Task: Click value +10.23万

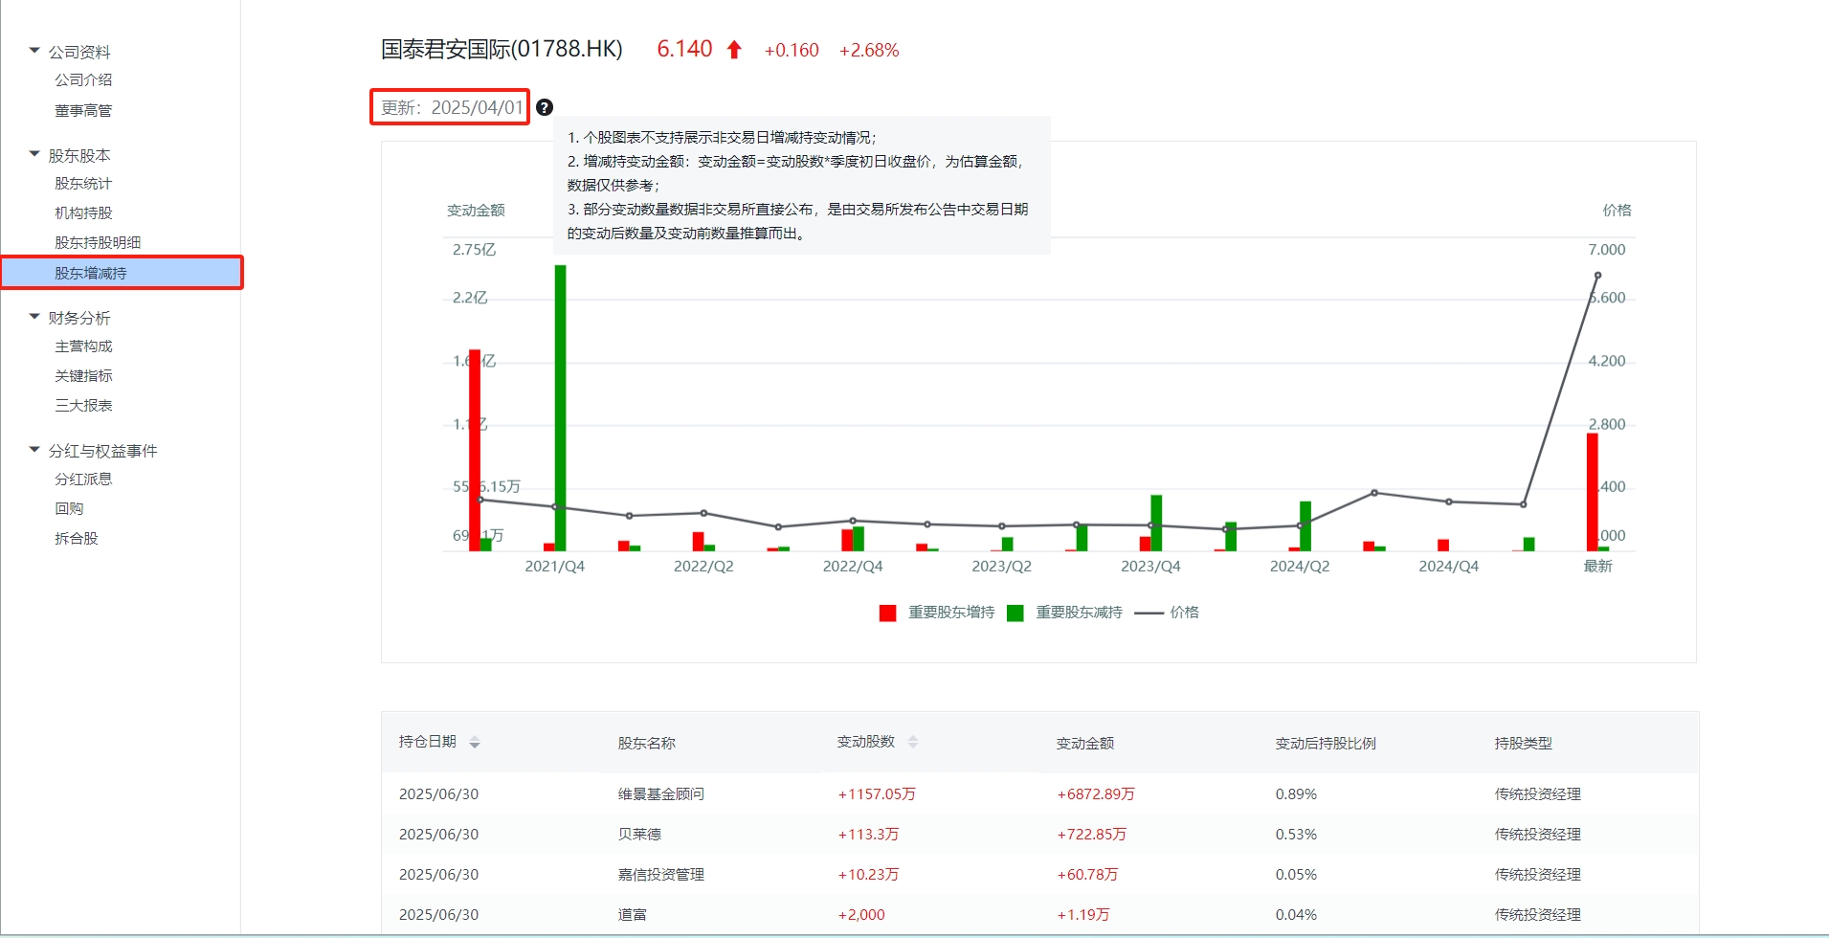Action: coord(868,875)
